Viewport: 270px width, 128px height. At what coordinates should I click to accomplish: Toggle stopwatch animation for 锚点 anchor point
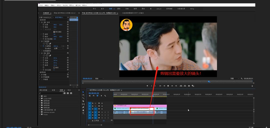(43, 37)
